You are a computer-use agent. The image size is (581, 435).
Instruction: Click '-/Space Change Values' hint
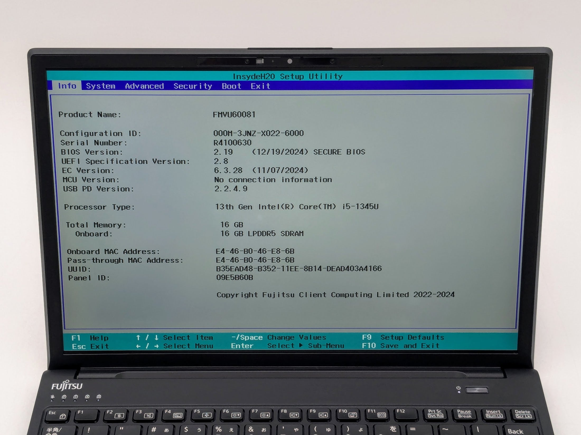pyautogui.click(x=279, y=337)
